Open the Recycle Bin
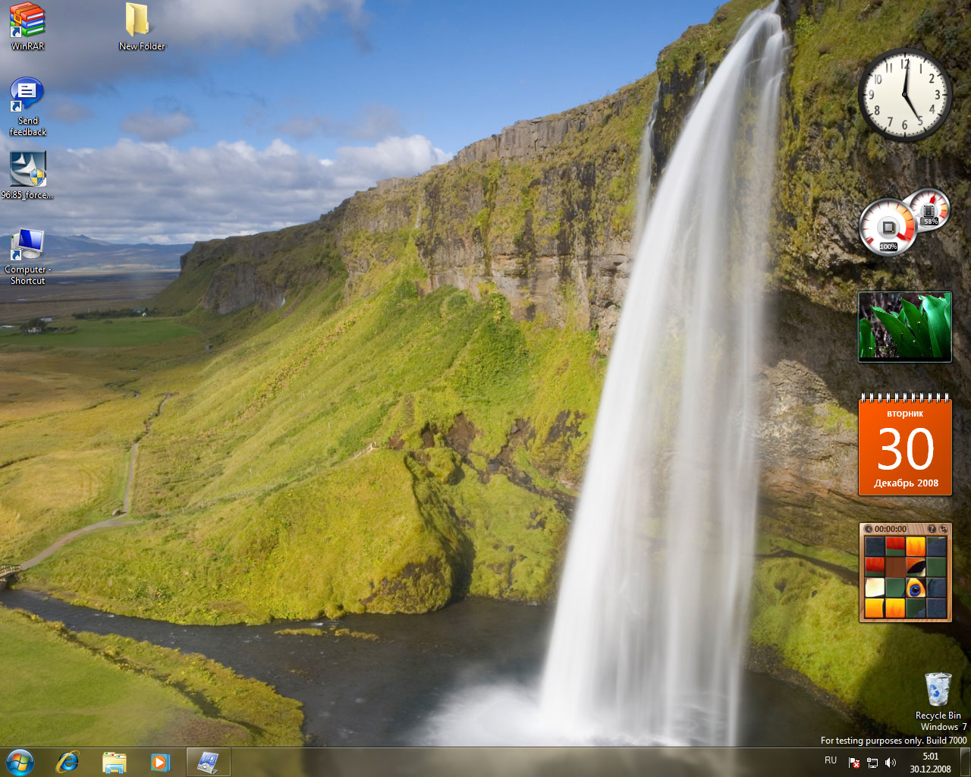The width and height of the screenshot is (971, 777). pyautogui.click(x=938, y=695)
